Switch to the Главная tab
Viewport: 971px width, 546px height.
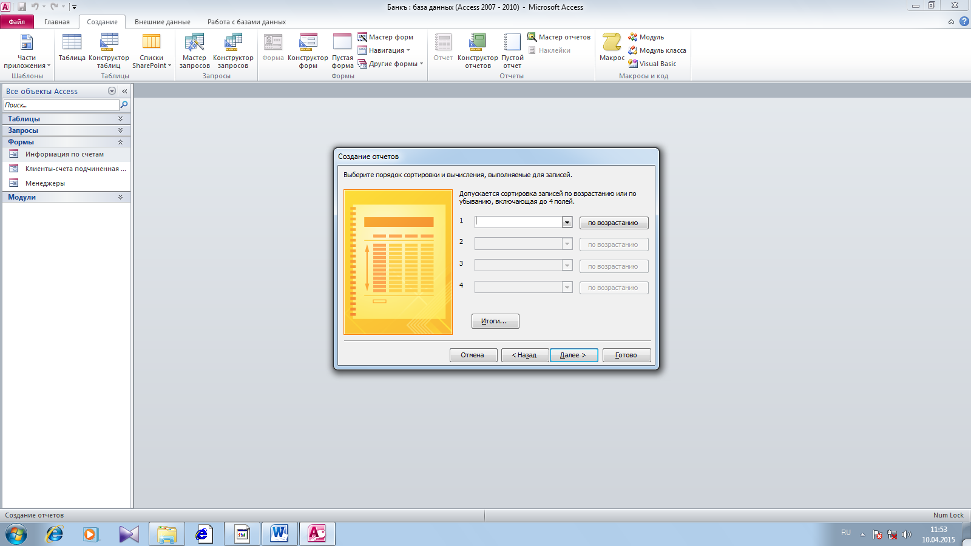[57, 22]
